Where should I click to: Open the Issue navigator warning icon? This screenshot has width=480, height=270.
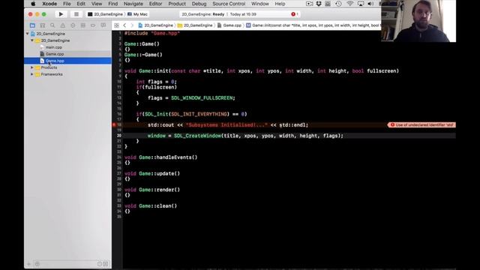click(x=63, y=25)
